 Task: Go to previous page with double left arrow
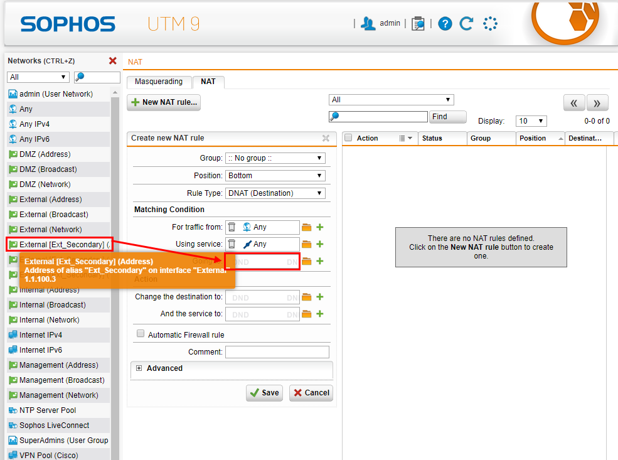[x=574, y=103]
